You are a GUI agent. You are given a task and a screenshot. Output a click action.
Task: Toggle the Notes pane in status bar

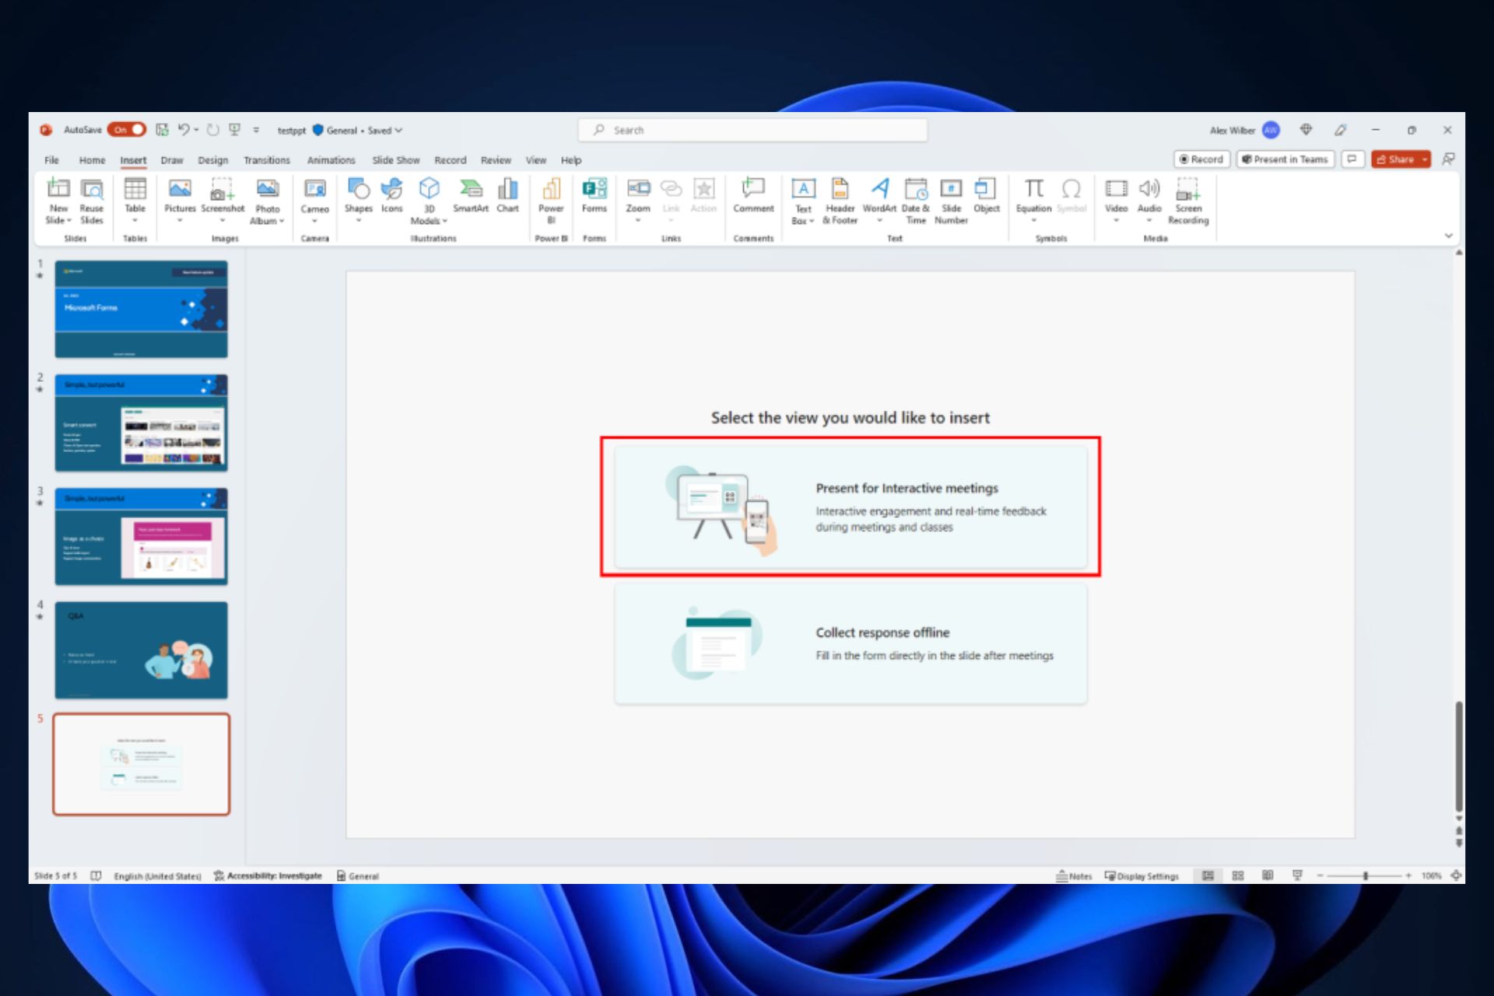(x=1074, y=875)
